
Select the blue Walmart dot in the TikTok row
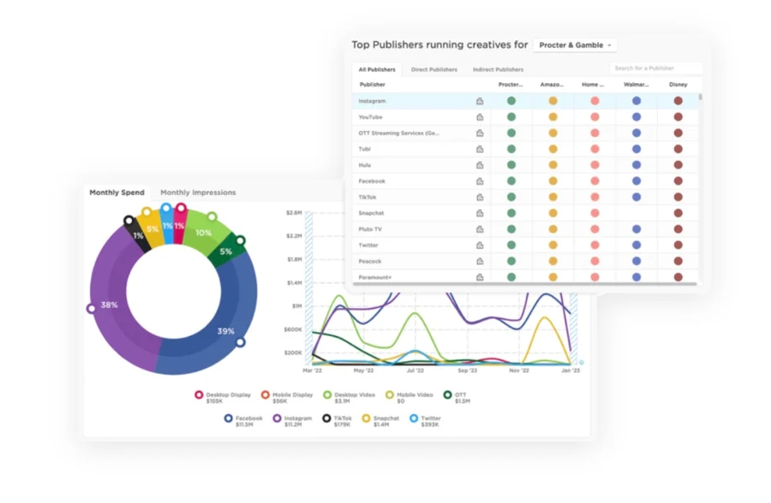[637, 197]
